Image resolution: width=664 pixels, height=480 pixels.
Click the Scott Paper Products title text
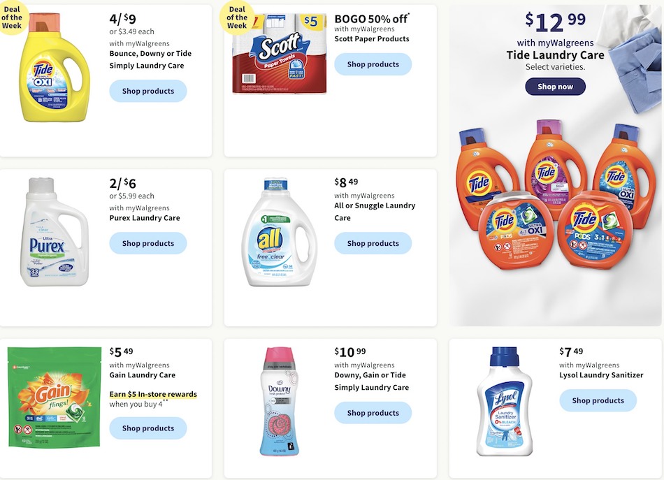(x=372, y=38)
